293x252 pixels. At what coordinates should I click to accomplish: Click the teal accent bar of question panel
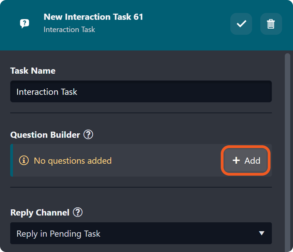(x=12, y=160)
